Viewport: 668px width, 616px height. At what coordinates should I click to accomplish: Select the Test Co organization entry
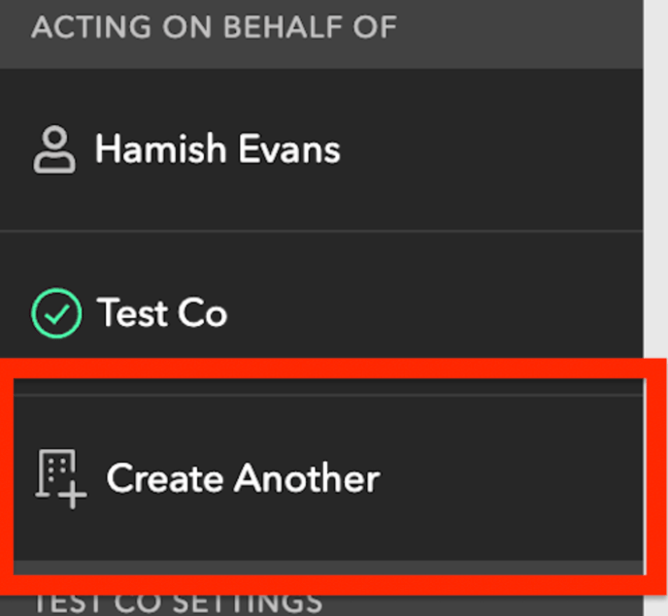coord(321,313)
